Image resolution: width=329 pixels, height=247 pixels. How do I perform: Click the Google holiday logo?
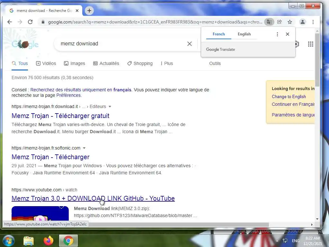tap(25, 44)
